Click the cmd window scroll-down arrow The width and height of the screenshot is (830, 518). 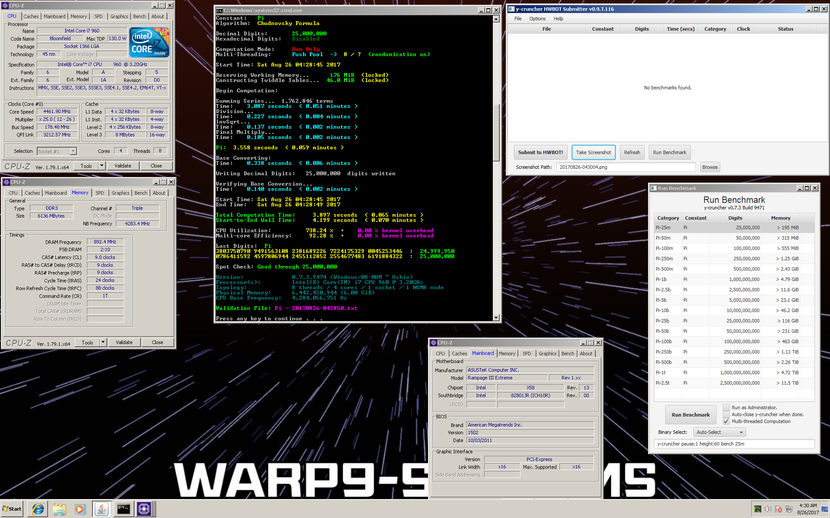[496, 317]
